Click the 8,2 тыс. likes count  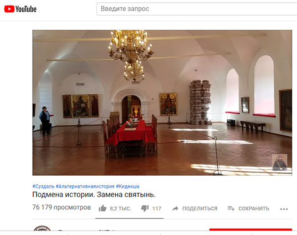click(120, 208)
